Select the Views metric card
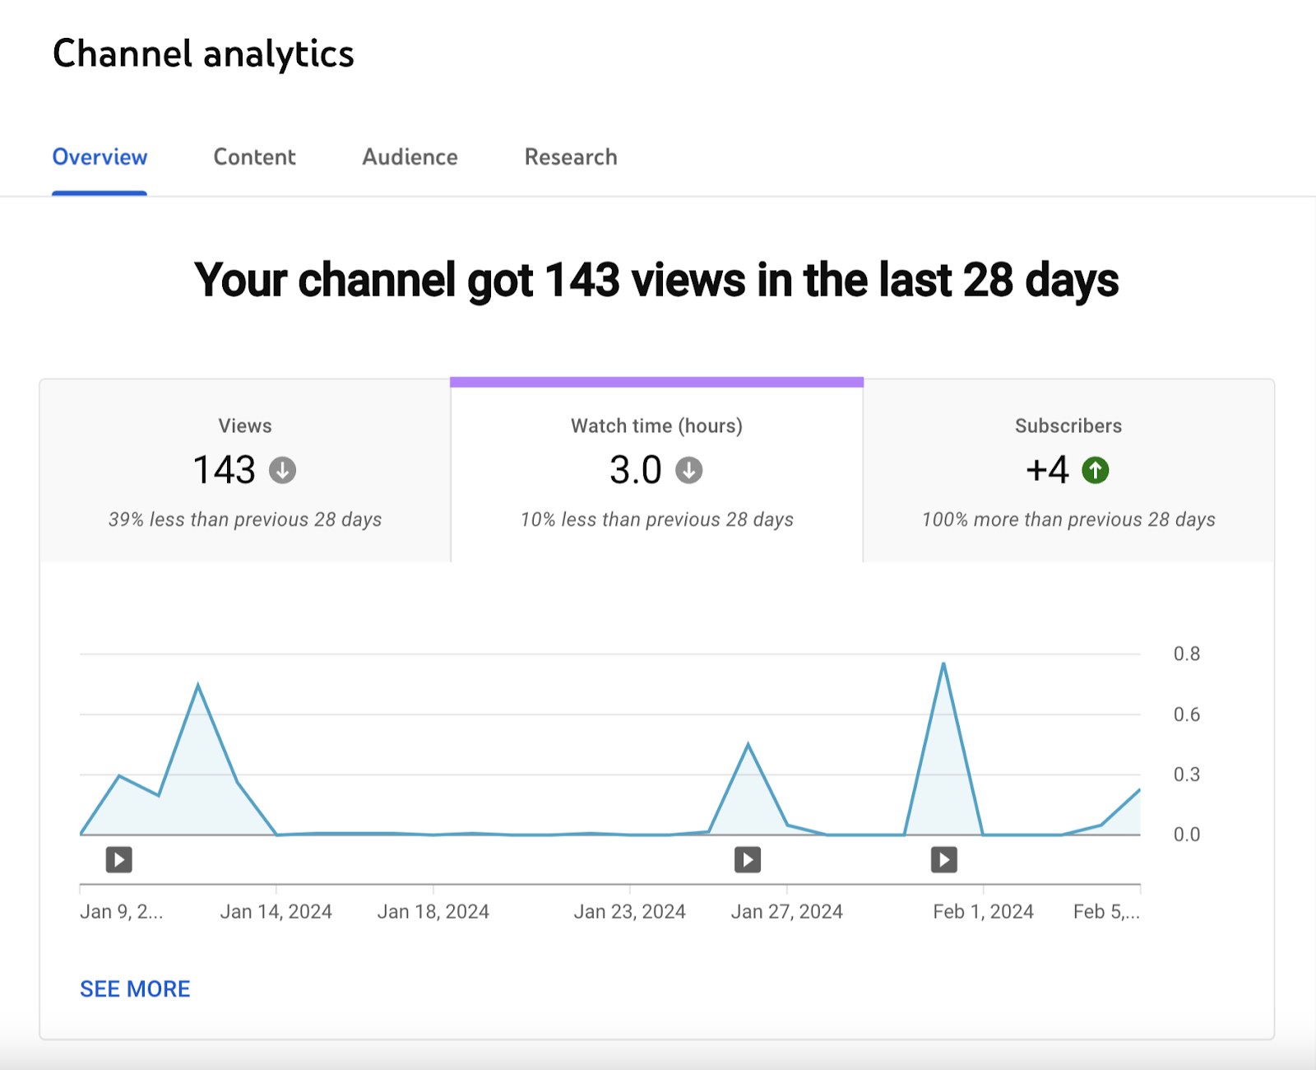 point(245,469)
